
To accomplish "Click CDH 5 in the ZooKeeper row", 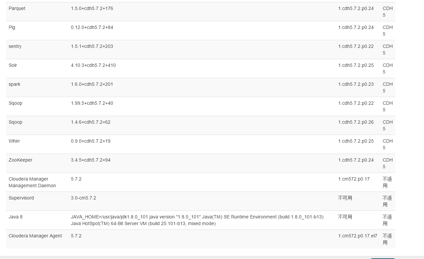I will pos(388,163).
